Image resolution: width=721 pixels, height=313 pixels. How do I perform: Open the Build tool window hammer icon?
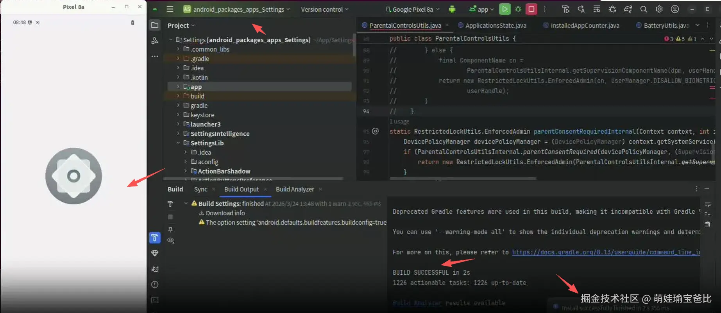pyautogui.click(x=155, y=238)
